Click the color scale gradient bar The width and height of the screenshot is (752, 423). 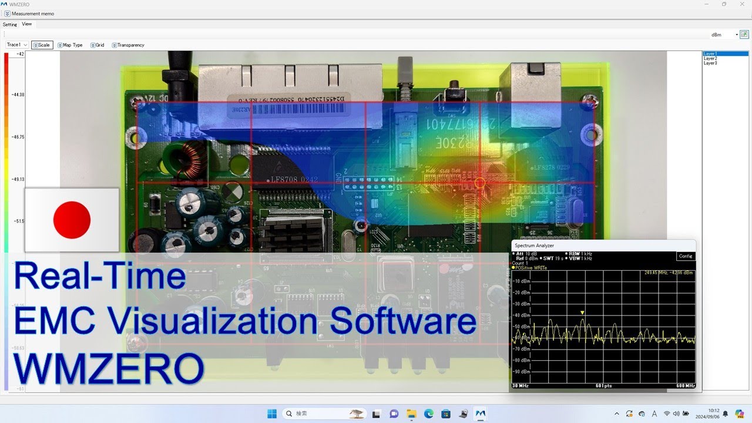[6, 221]
